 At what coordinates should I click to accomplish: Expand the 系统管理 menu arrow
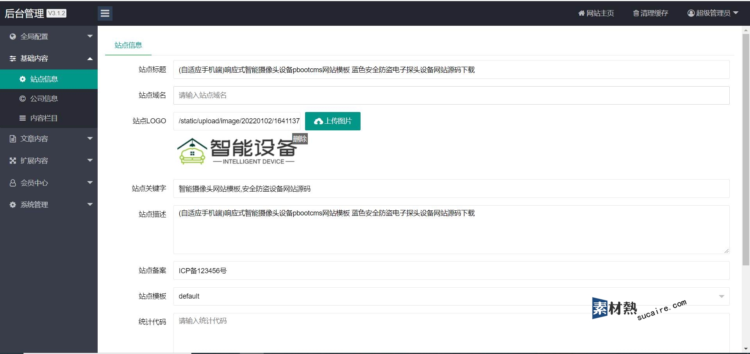(90, 204)
